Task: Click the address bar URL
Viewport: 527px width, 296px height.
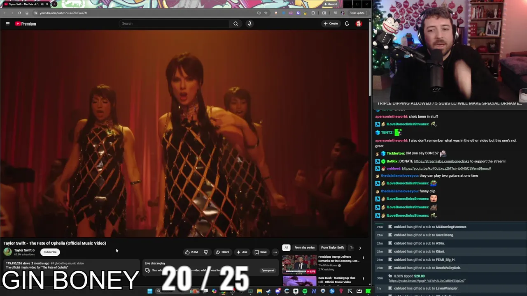Action: tap(63, 13)
